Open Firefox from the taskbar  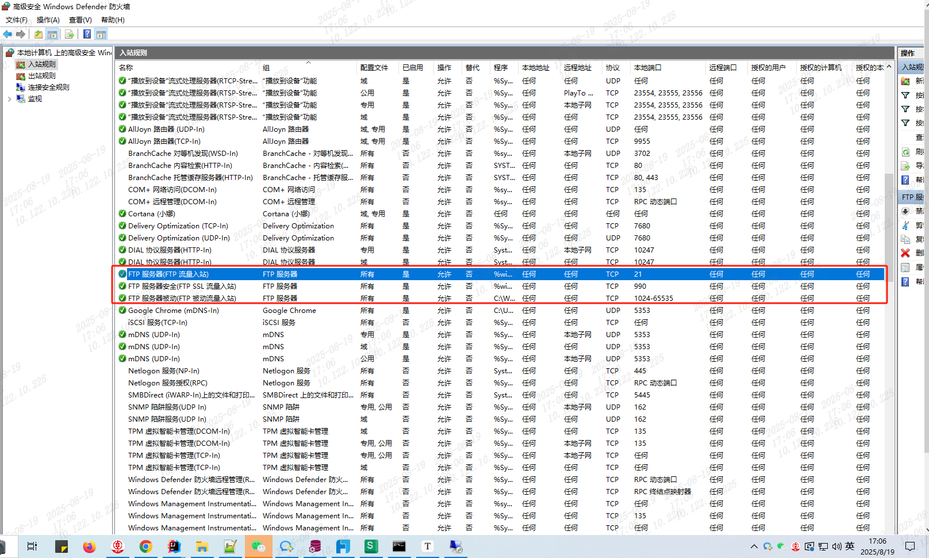[x=89, y=546]
